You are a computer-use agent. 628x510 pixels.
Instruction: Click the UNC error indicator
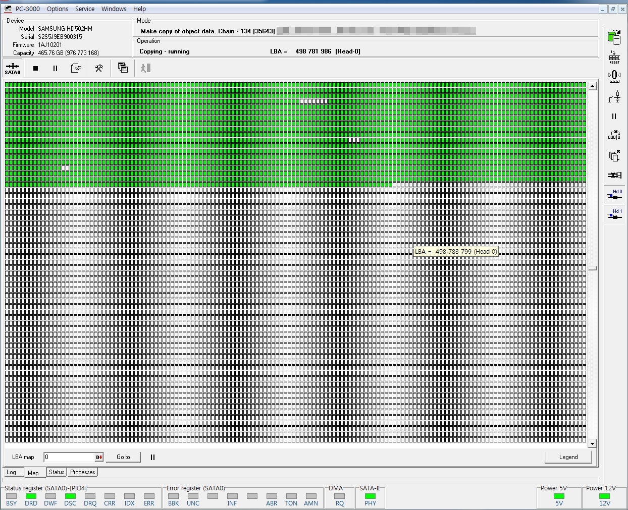(193, 496)
